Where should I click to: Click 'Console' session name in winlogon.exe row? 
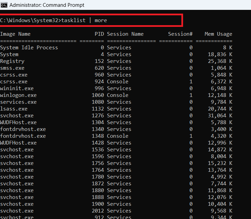click(x=118, y=95)
